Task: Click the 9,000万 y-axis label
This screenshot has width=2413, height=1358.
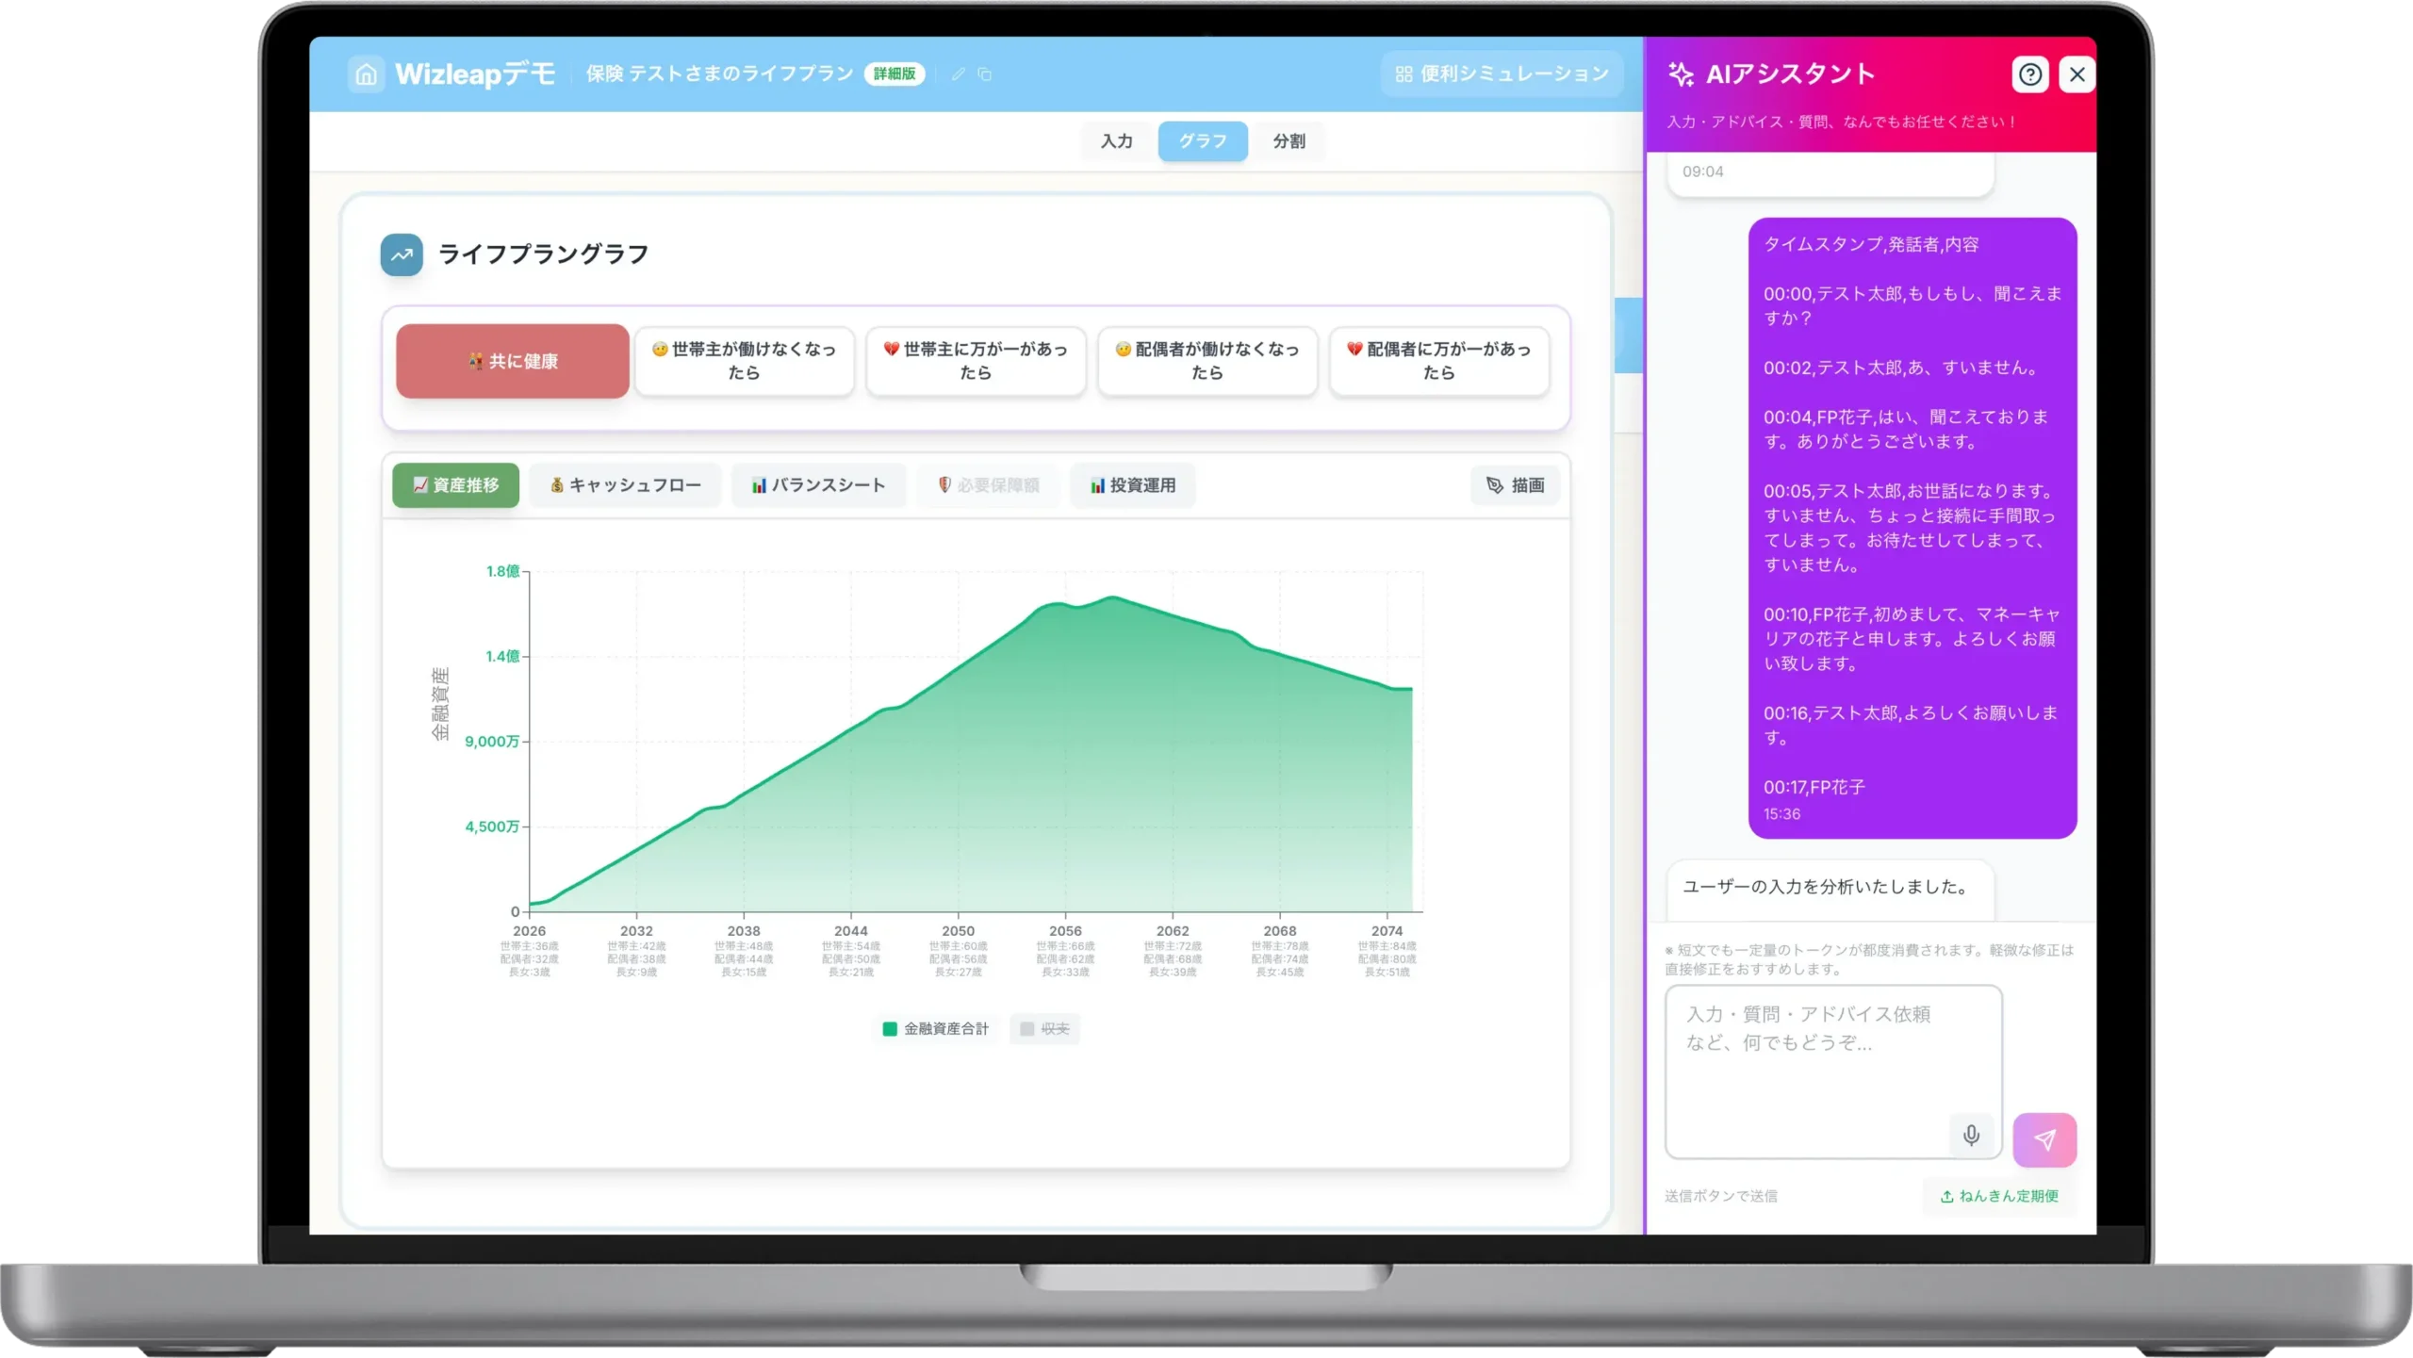Action: [x=492, y=742]
